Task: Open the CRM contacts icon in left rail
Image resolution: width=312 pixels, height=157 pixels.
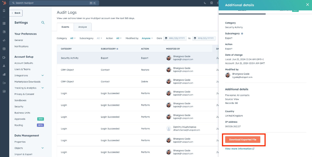Action: 4,32
